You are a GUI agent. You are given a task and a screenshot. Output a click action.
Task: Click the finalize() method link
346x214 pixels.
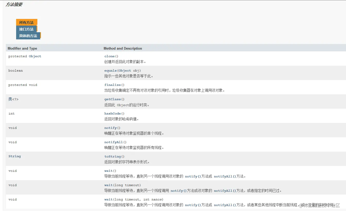[x=112, y=85]
